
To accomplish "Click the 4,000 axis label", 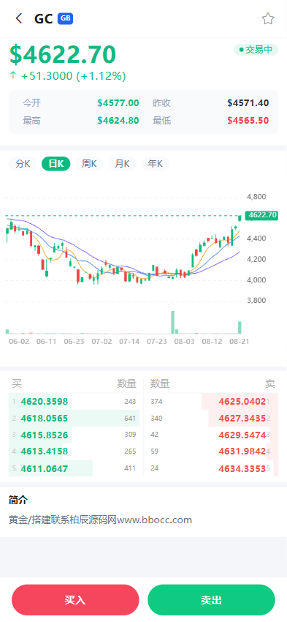I will pyautogui.click(x=256, y=280).
